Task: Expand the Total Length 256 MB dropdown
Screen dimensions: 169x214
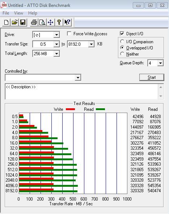Action: click(56, 54)
